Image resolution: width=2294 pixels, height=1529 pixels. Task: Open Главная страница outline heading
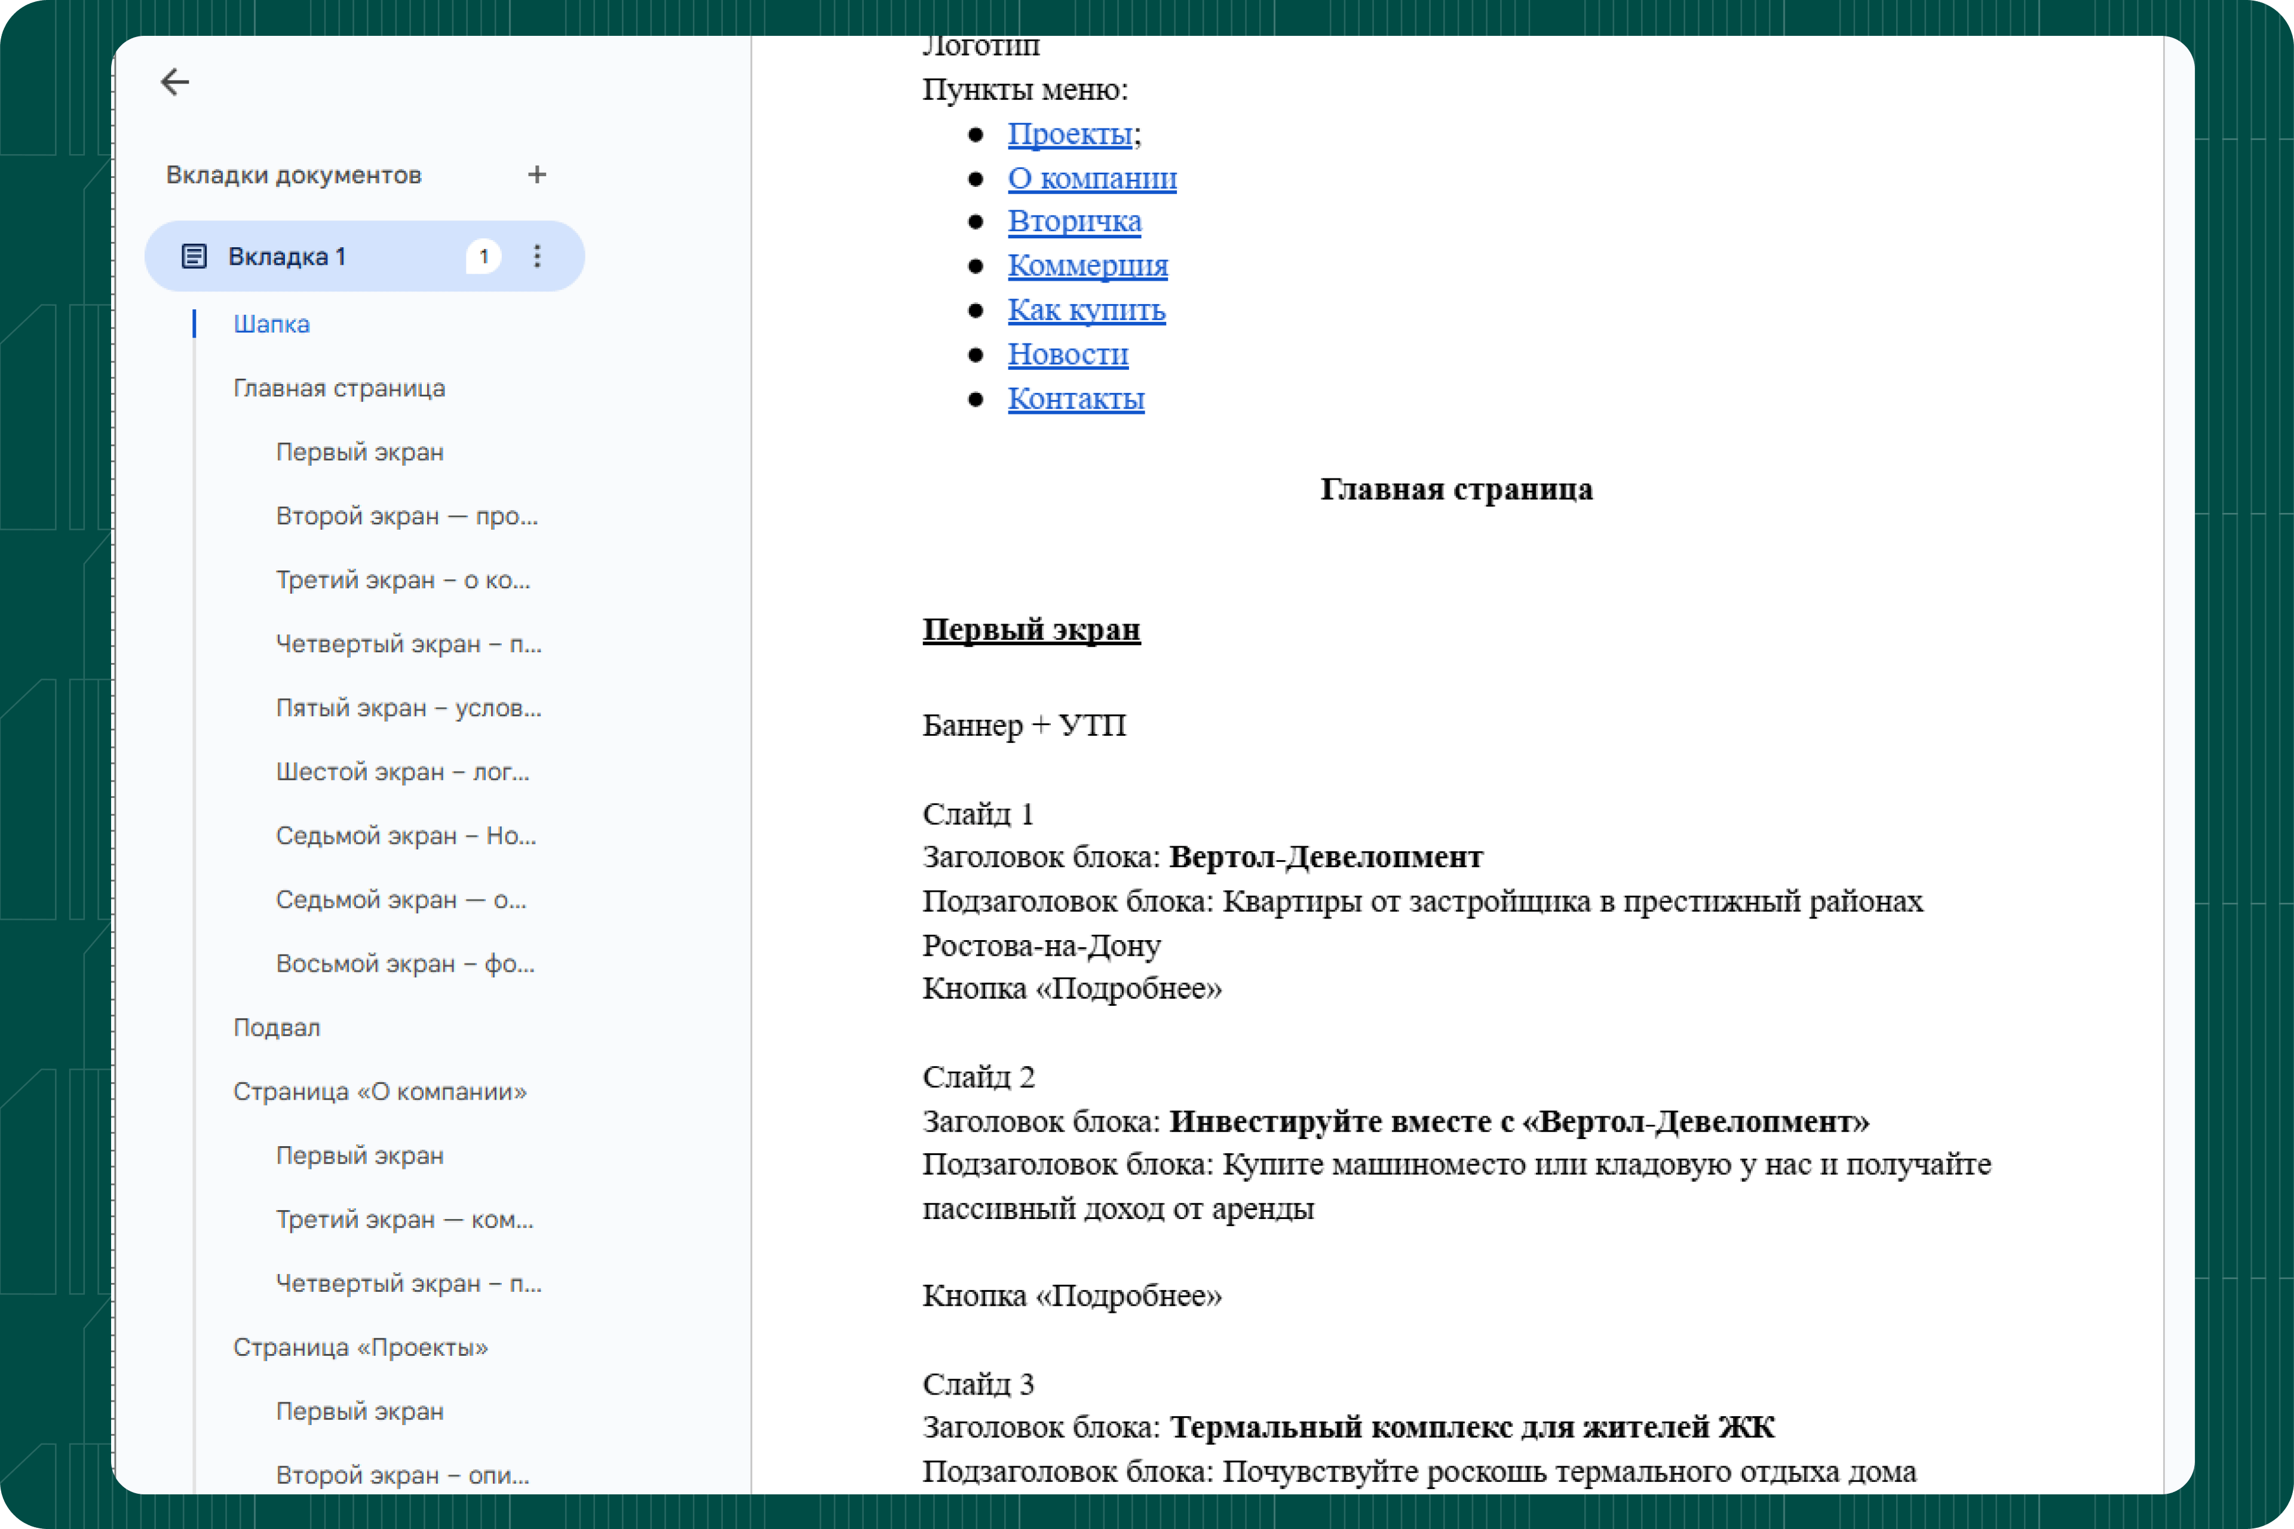pos(339,388)
